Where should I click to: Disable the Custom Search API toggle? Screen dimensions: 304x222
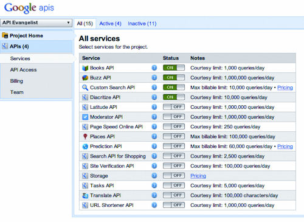pyautogui.click(x=174, y=88)
